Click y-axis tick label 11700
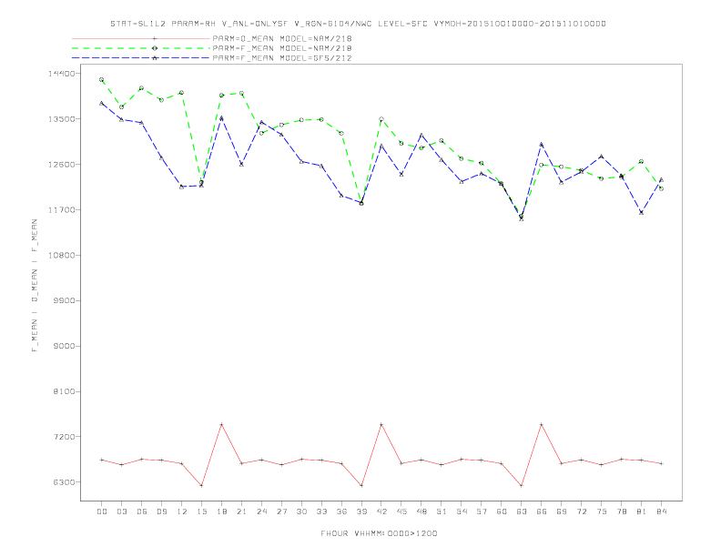This screenshot has width=721, height=557. pos(61,210)
